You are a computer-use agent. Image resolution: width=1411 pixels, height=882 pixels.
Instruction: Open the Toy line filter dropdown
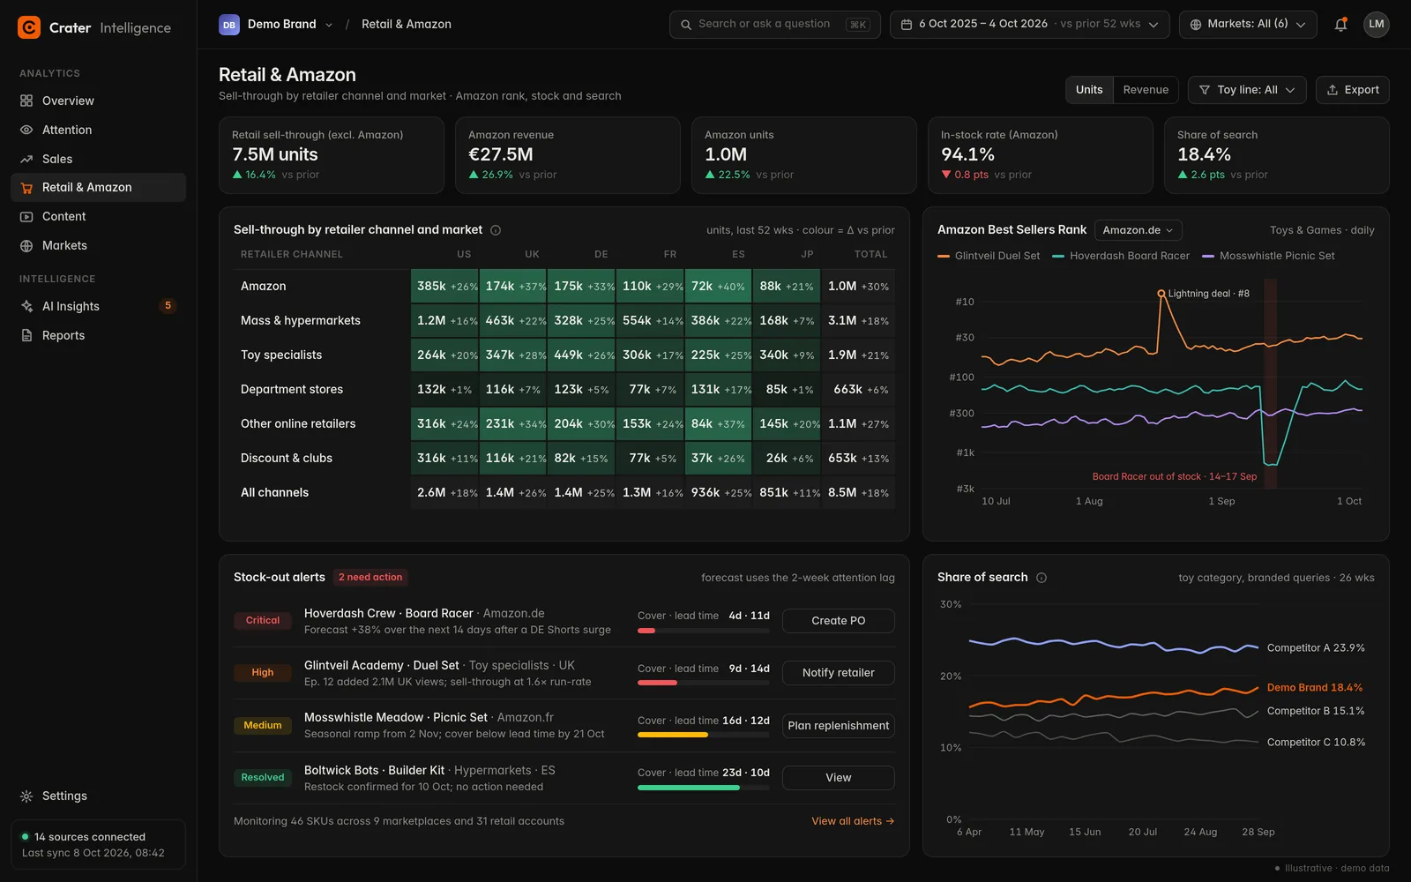coord(1247,90)
